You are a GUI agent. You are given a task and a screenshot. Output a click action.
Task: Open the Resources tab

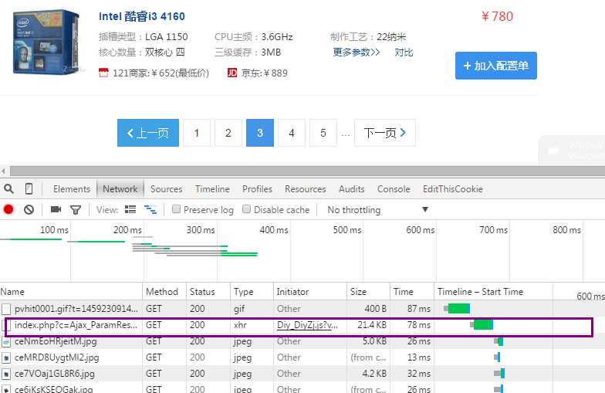[x=306, y=188]
